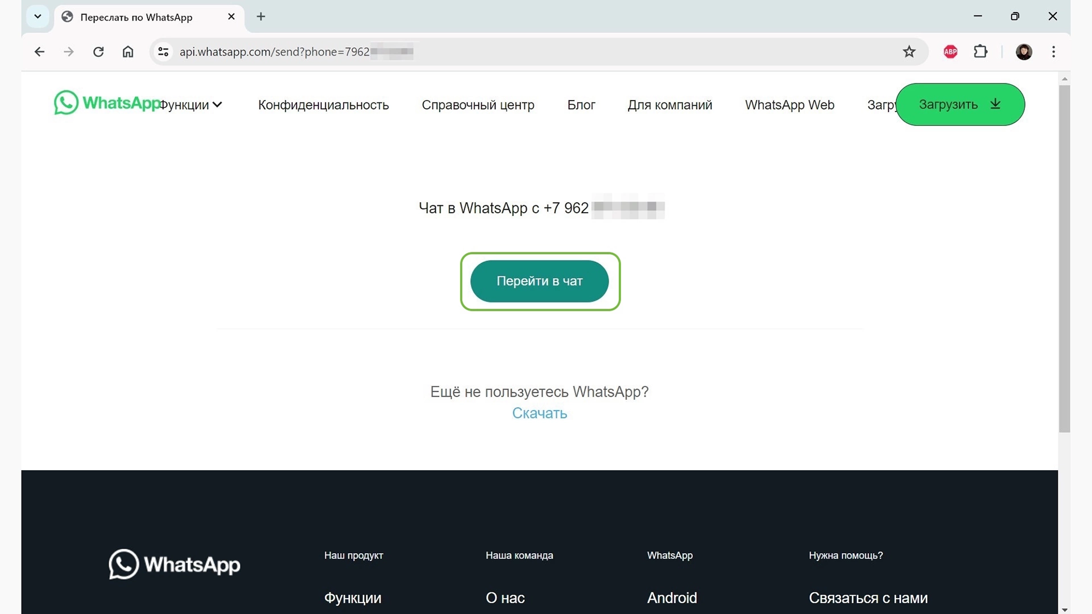Click the Загрузить green button

click(959, 104)
